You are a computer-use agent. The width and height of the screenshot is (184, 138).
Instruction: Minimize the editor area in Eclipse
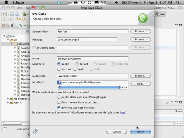tap(176, 24)
